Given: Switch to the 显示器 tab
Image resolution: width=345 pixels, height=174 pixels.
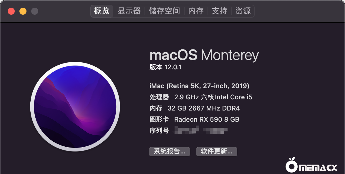Looking at the screenshot, I should click(x=129, y=11).
